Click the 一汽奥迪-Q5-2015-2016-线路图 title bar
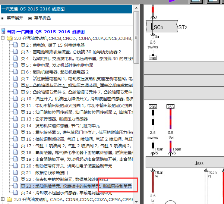Image resolution: width=224 pixels, height=204 pixels. coord(66,9)
